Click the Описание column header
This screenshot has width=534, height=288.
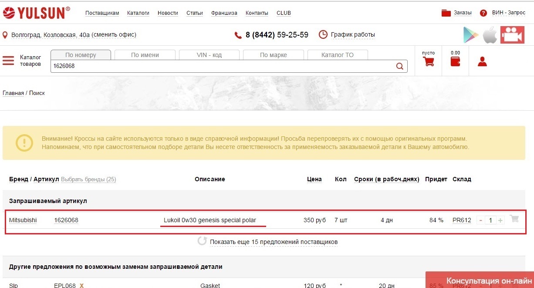point(210,180)
